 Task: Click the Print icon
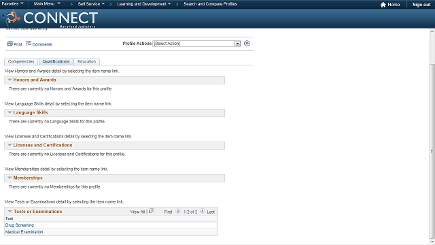10,44
